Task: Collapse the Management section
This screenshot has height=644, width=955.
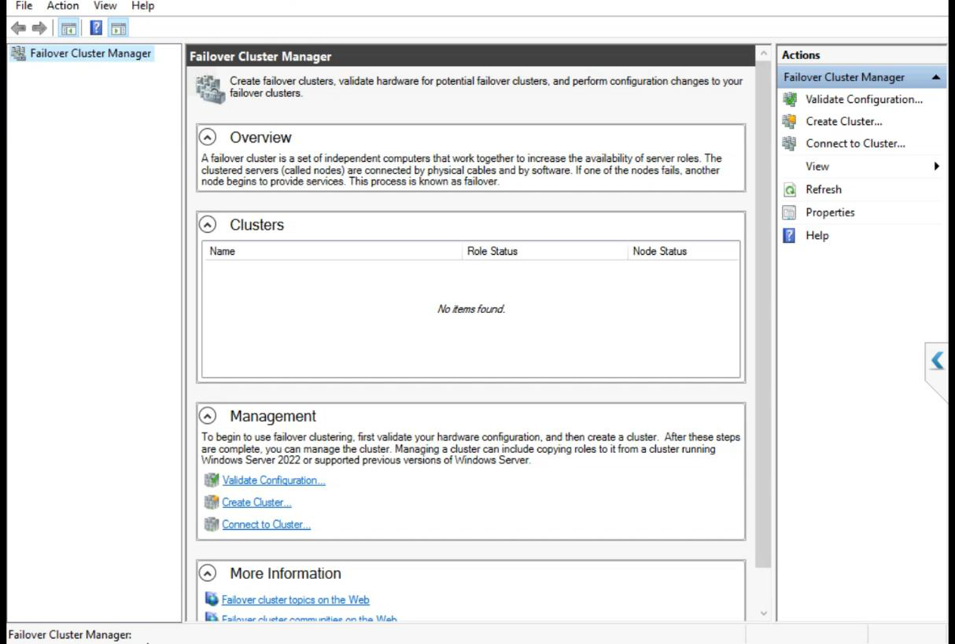Action: (x=208, y=416)
